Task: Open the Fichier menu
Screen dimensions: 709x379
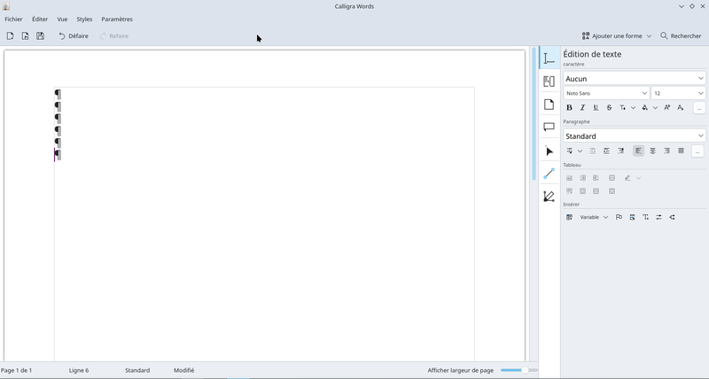Action: (x=13, y=19)
